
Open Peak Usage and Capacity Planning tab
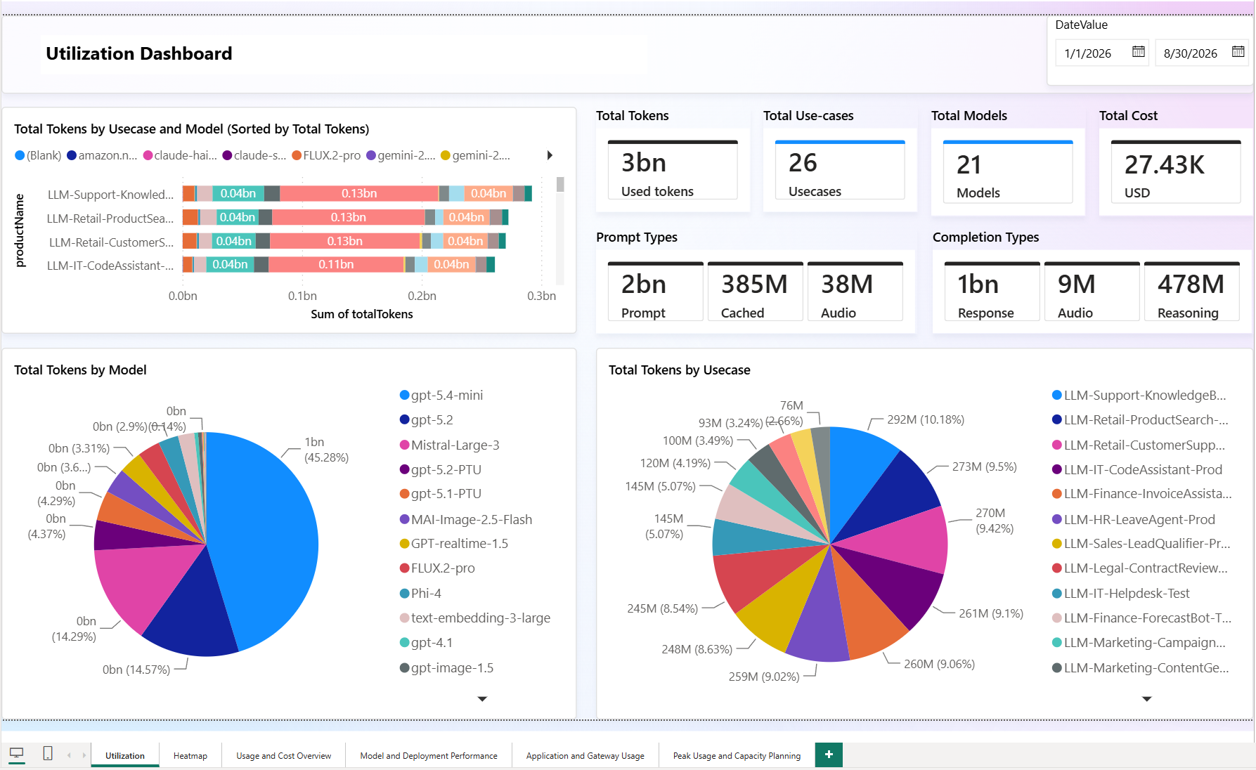tap(737, 756)
